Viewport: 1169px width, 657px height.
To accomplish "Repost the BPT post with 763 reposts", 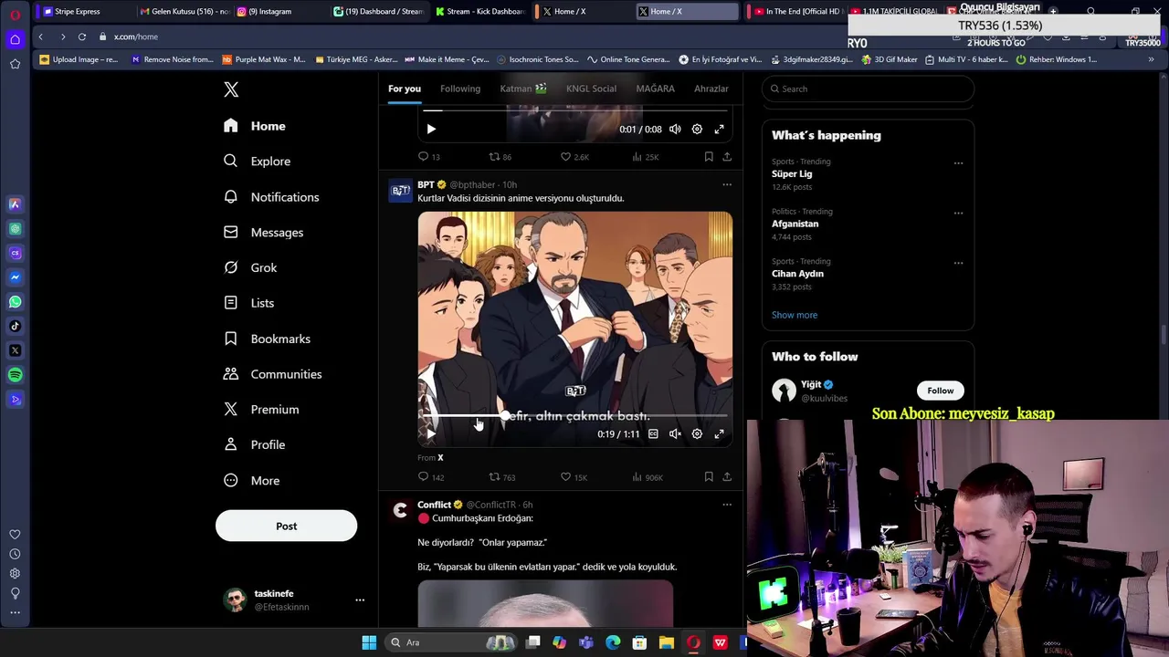I will coord(501,477).
